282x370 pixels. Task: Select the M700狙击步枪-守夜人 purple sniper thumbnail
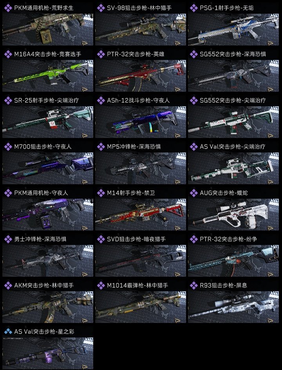click(48, 168)
